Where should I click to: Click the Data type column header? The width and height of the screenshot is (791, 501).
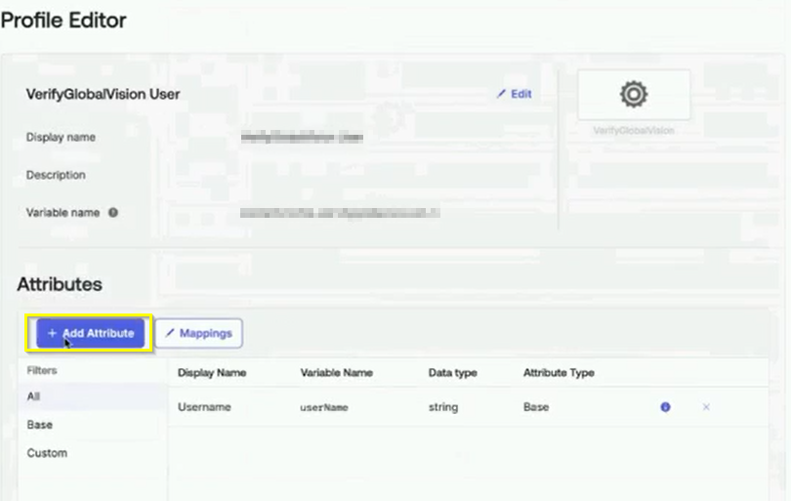point(452,373)
